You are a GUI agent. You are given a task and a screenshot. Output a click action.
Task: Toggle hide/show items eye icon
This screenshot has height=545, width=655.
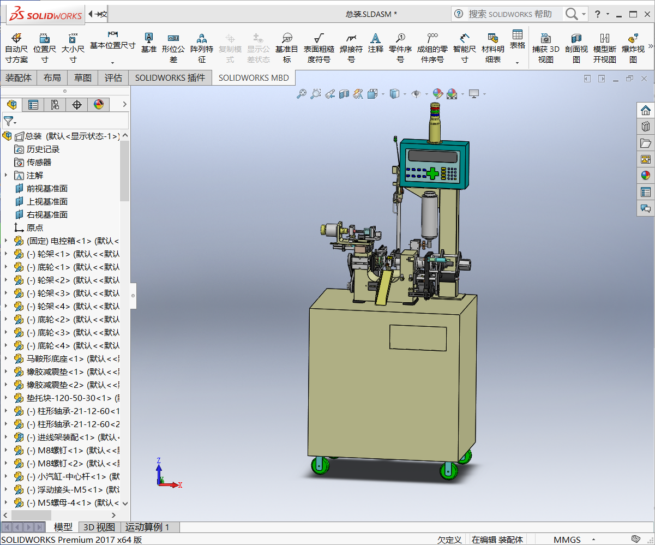click(416, 94)
